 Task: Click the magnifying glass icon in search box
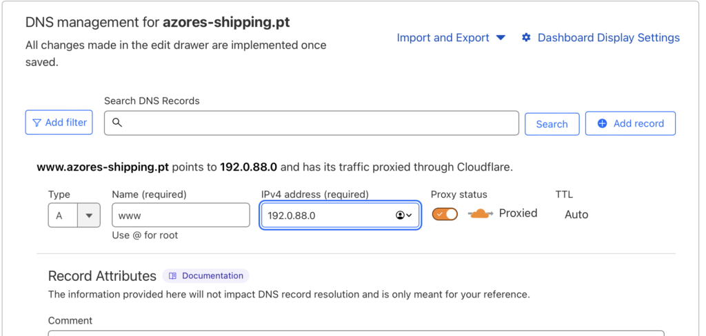click(117, 123)
